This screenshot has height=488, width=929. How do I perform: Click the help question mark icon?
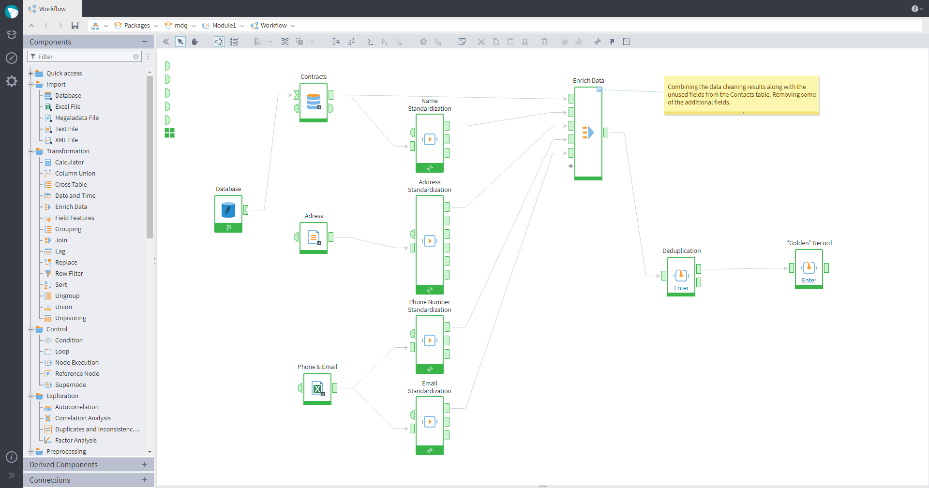click(914, 9)
